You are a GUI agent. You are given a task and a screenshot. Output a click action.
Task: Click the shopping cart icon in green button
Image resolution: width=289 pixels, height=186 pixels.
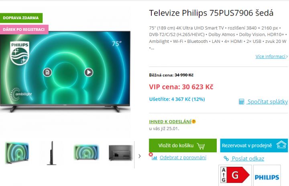201,146
